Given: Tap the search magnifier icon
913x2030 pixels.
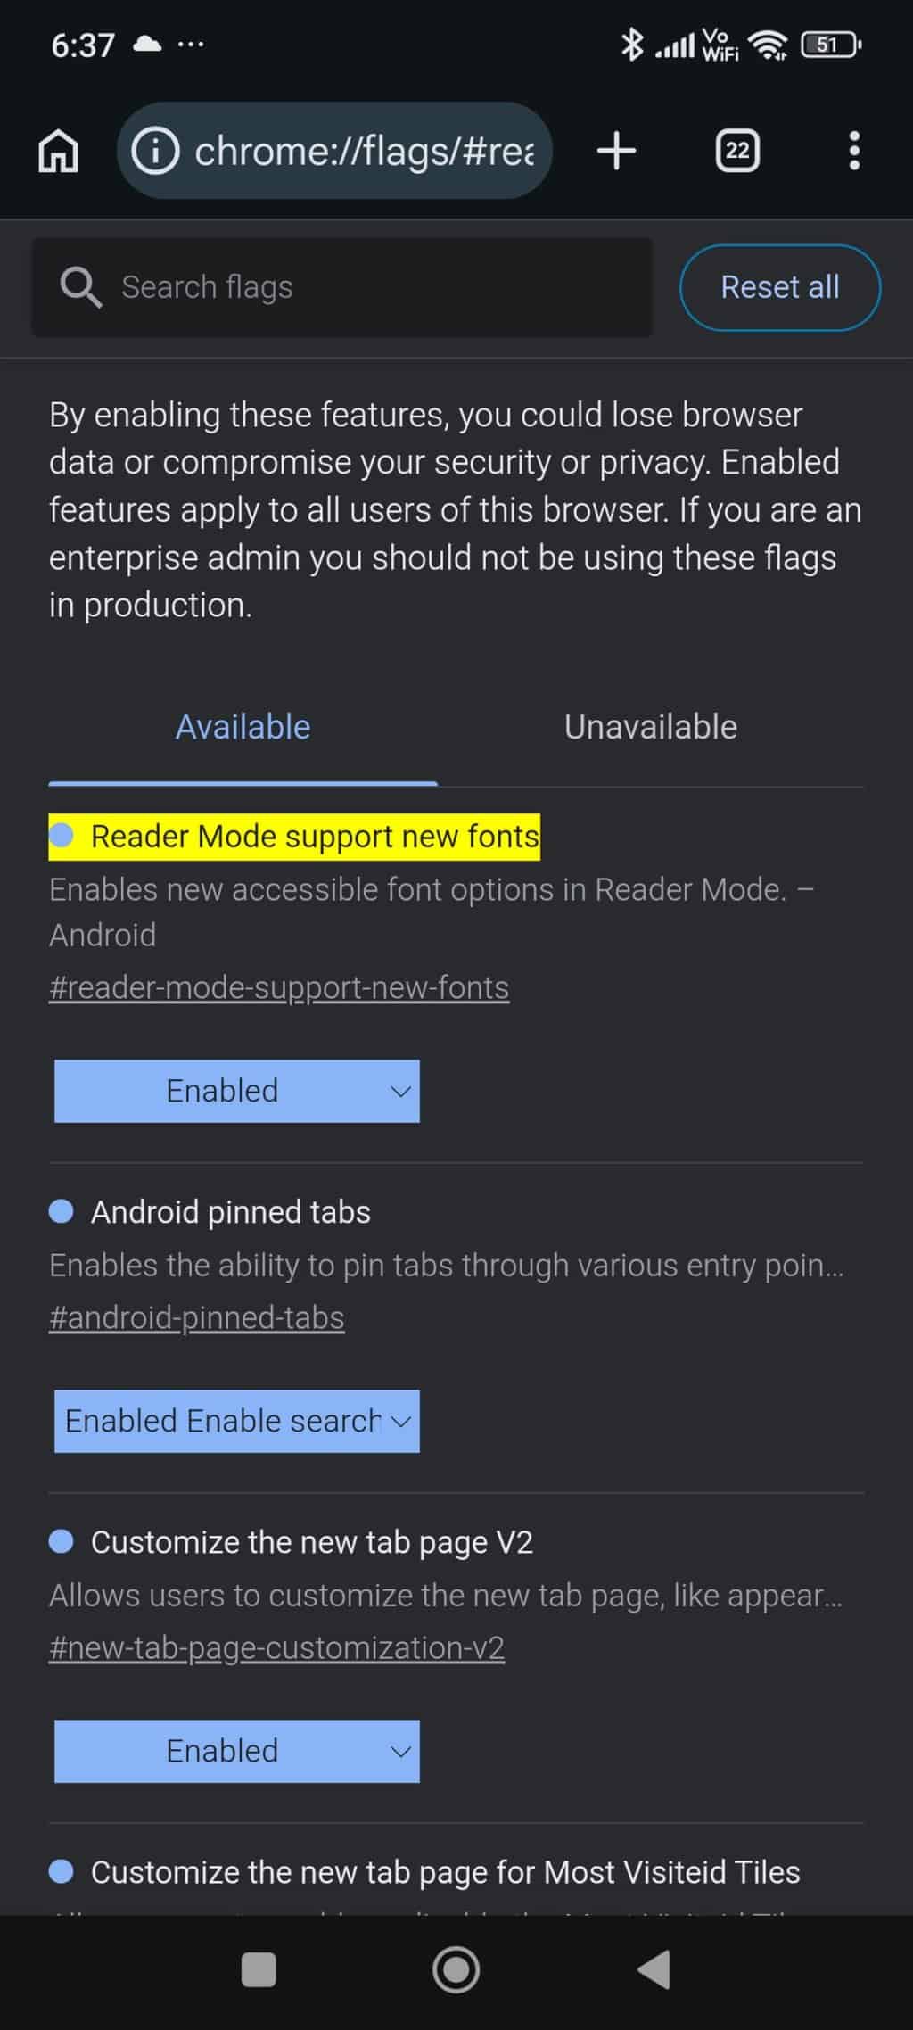Looking at the screenshot, I should 80,287.
